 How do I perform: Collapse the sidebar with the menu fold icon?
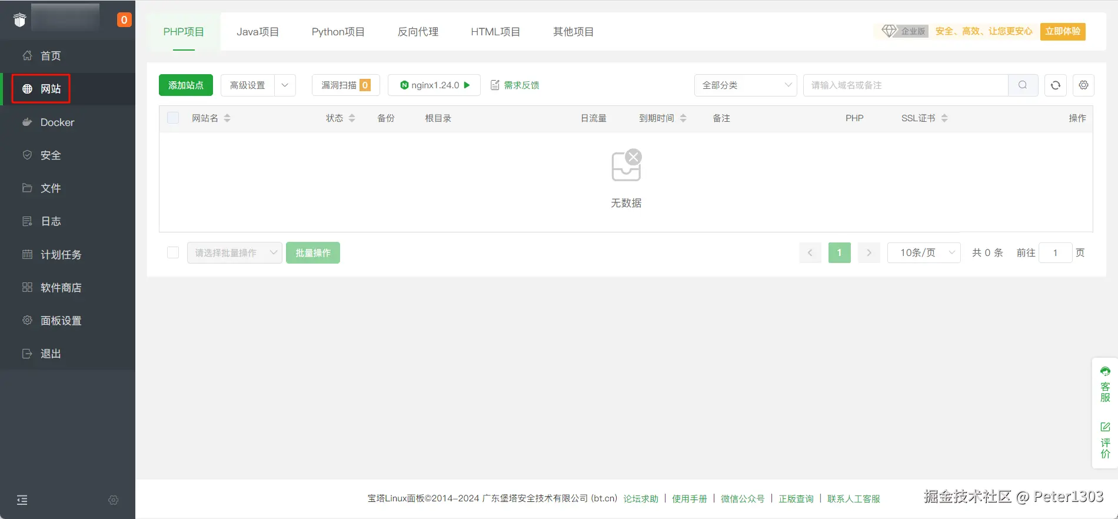click(22, 500)
